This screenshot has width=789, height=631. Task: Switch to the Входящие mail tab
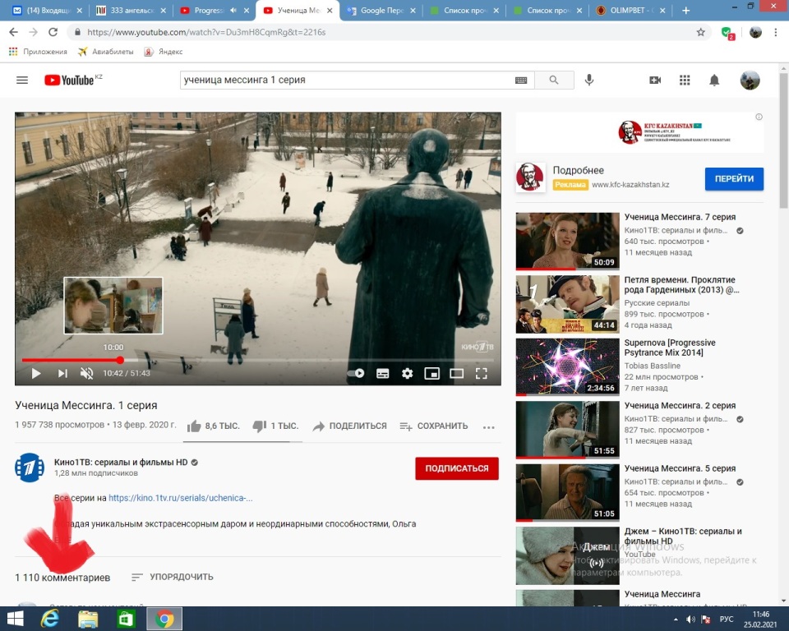pyautogui.click(x=47, y=11)
